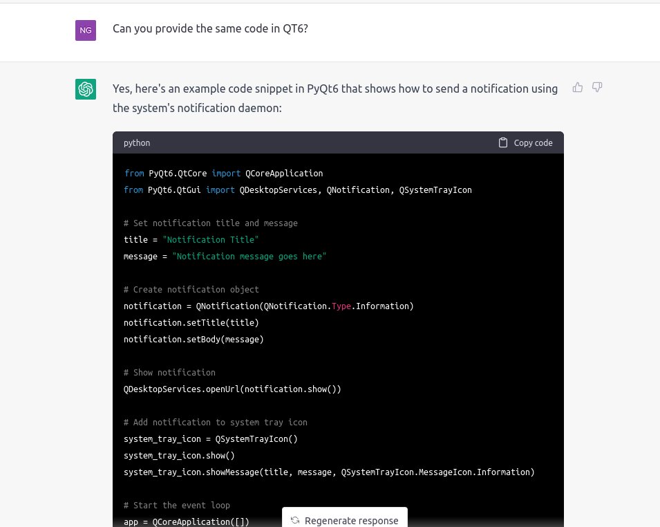Copy the python code block
Viewport: 660px width, 527px height.
526,142
